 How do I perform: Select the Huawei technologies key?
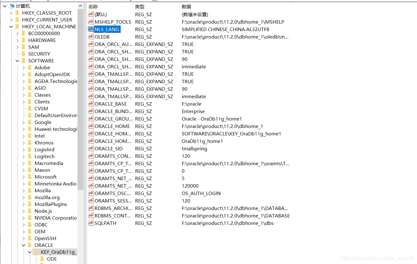(55, 129)
